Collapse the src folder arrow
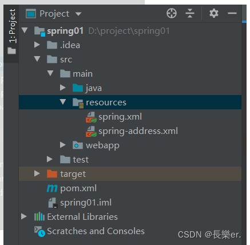250x245 pixels. 37,59
